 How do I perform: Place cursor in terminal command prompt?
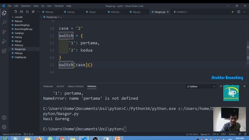[125, 129]
